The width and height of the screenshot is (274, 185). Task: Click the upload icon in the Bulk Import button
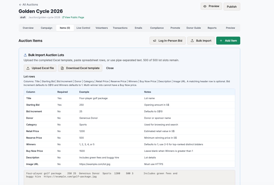click(192, 41)
